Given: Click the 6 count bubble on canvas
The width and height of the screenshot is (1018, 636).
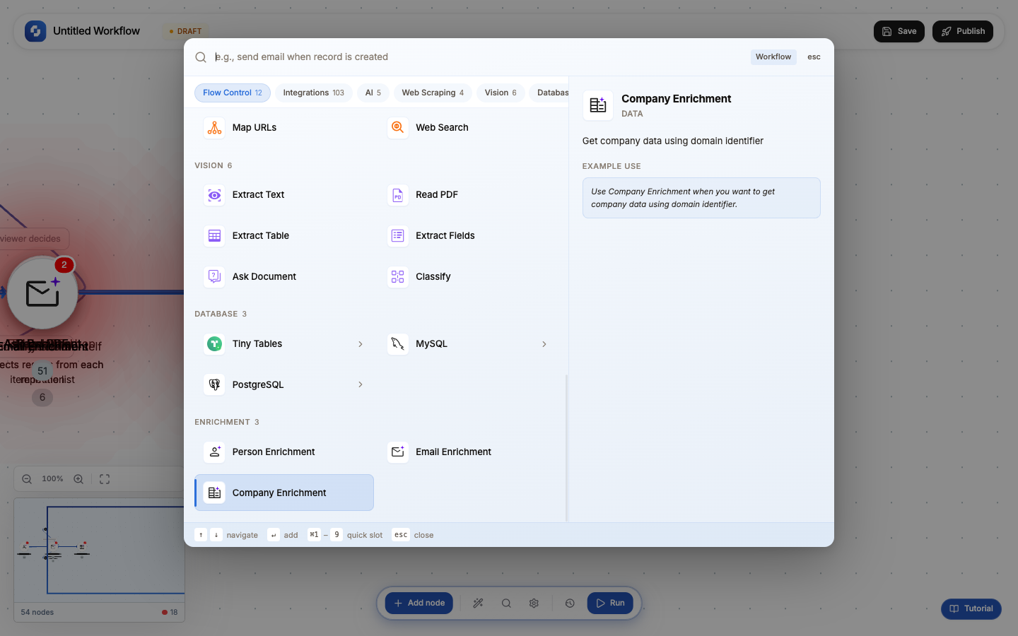Looking at the screenshot, I should [42, 398].
